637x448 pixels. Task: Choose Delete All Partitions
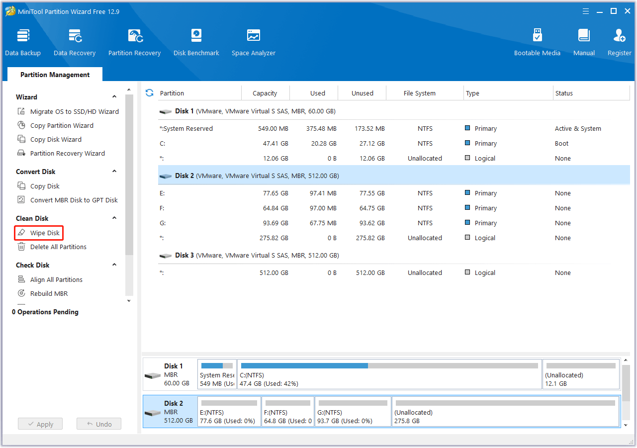pyautogui.click(x=58, y=247)
